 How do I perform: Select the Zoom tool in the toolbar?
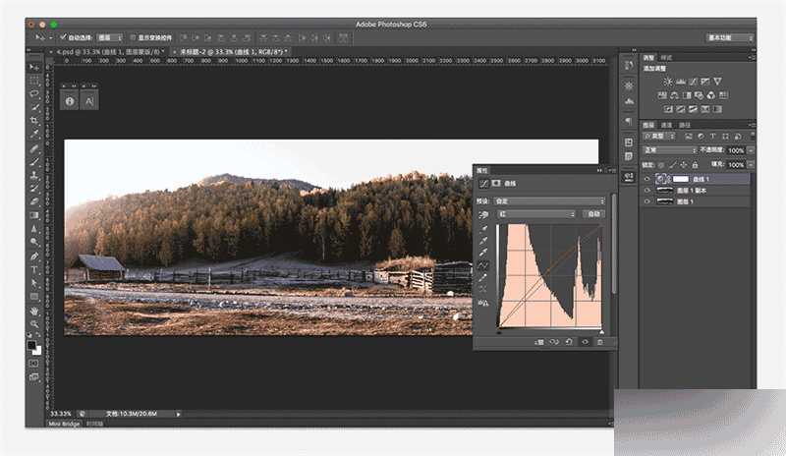[34, 322]
